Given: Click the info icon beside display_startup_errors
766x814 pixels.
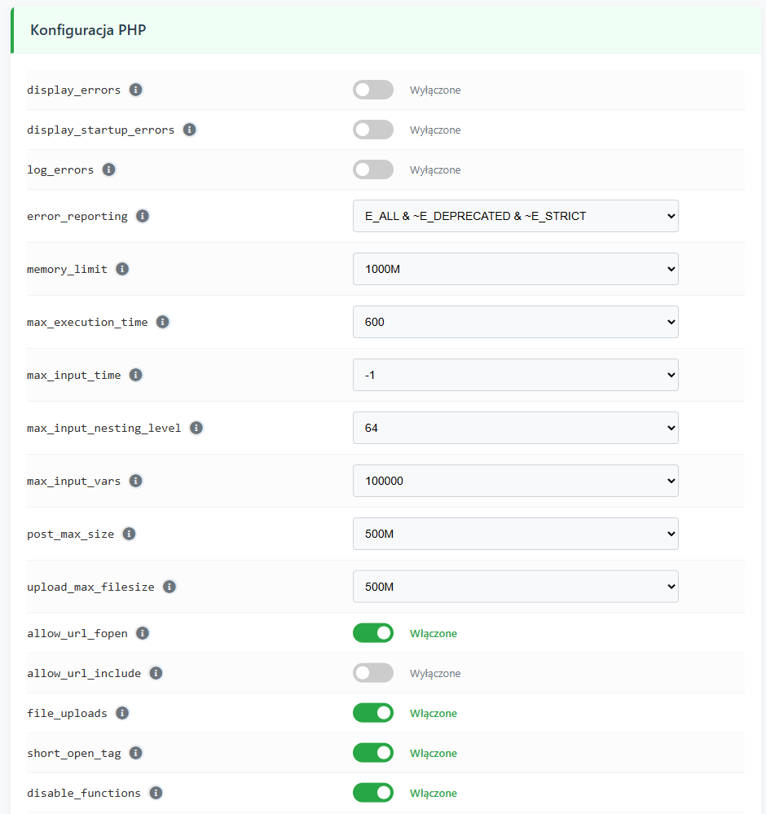Looking at the screenshot, I should [x=189, y=130].
